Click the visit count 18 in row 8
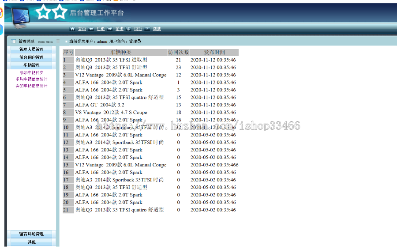Viewport: 397px width, 249px height. pyautogui.click(x=179, y=113)
